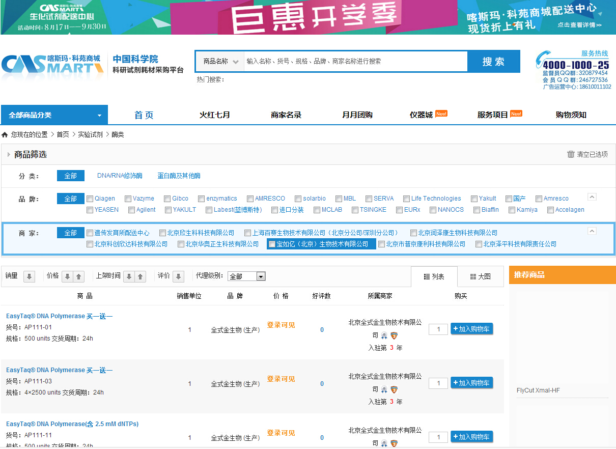Sort 上架时间 ascending with up arrow
This screenshot has width=616, height=449.
[141, 276]
